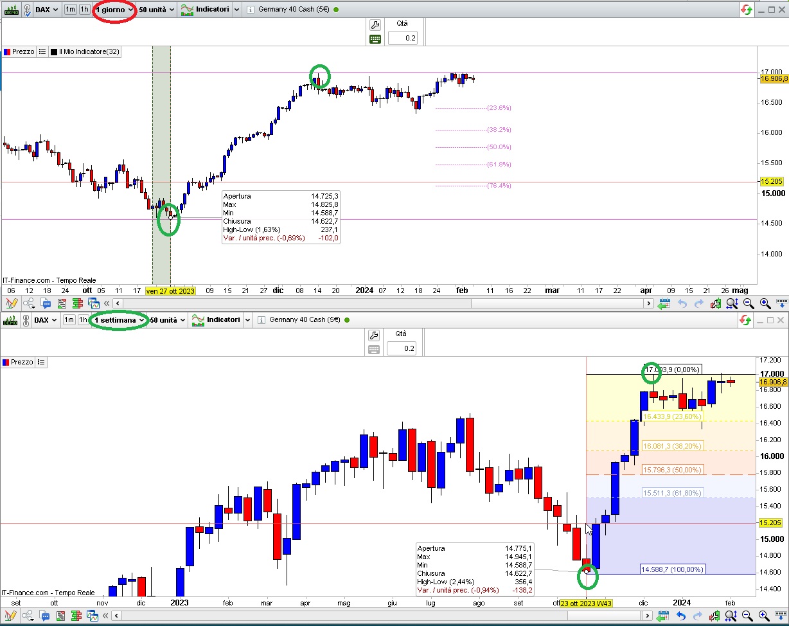The image size is (789, 626).
Task: Click the redo arrow in top chart toolbar
Action: (698, 303)
